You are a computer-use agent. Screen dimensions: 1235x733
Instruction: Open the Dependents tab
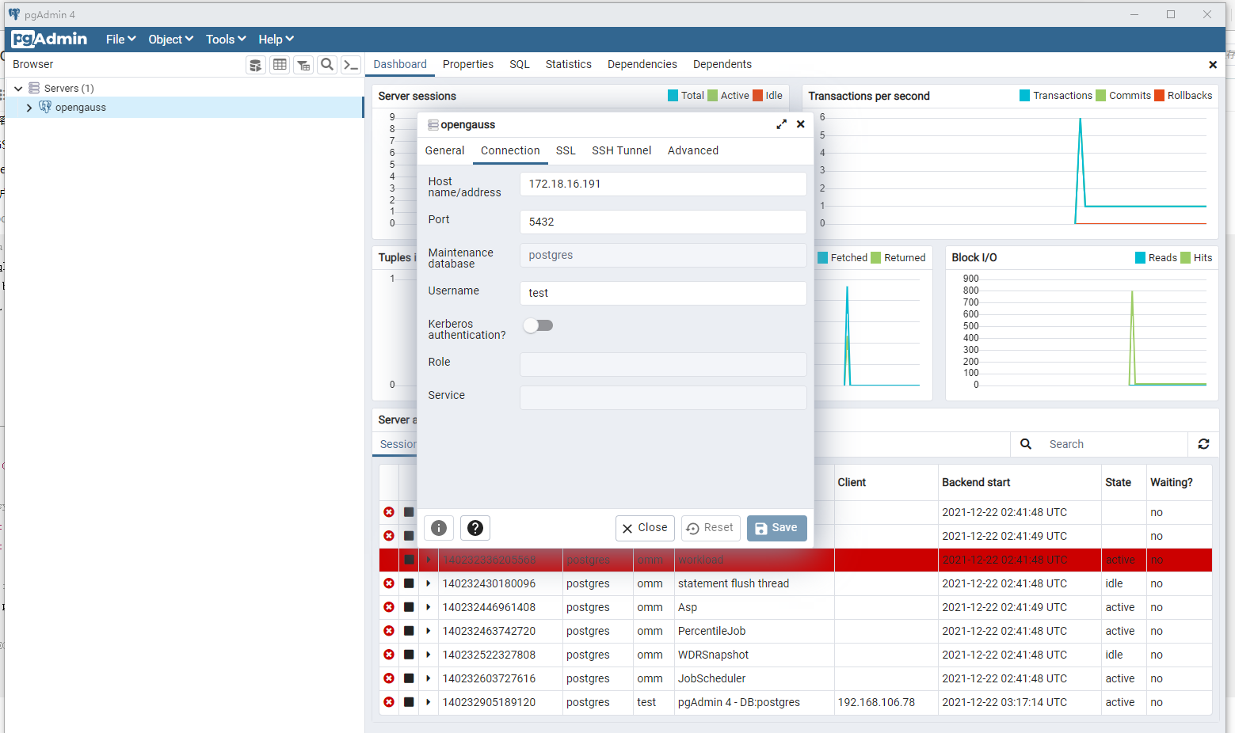click(722, 64)
